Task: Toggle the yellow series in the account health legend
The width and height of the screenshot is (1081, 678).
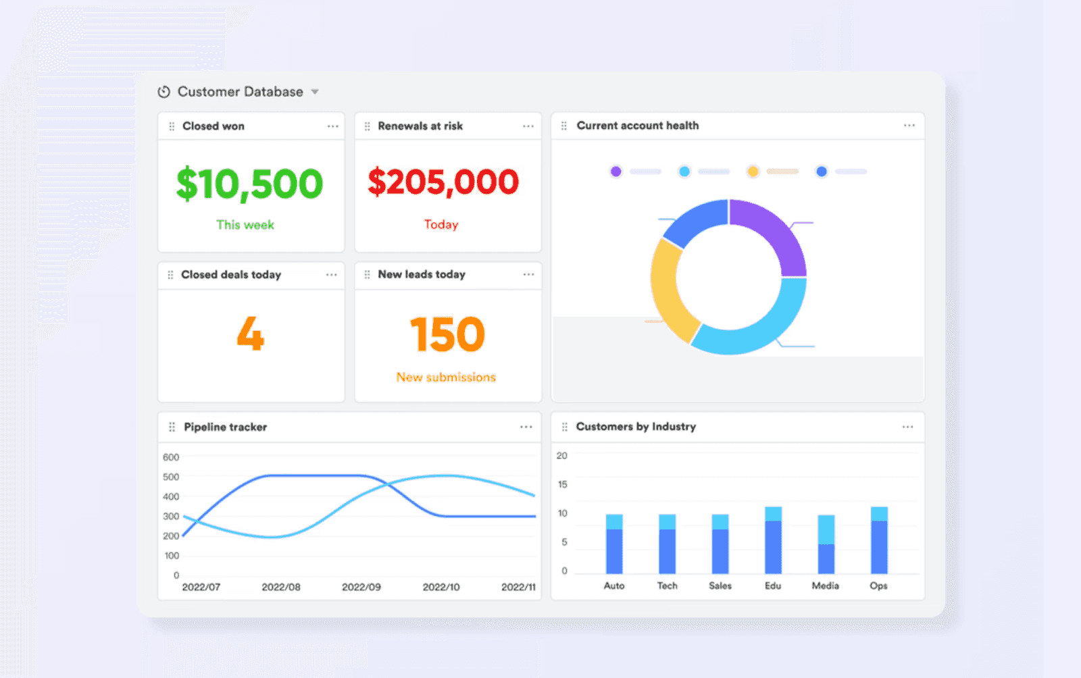Action: click(x=753, y=171)
